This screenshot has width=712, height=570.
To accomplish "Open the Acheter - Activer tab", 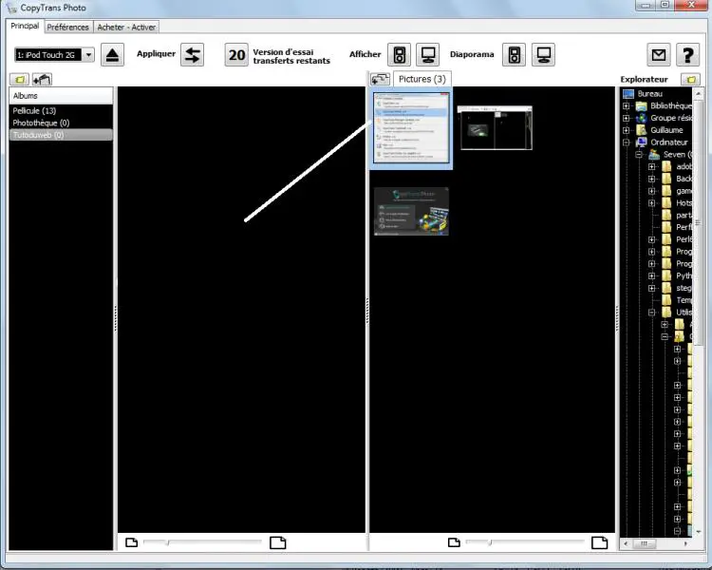I will click(x=126, y=28).
